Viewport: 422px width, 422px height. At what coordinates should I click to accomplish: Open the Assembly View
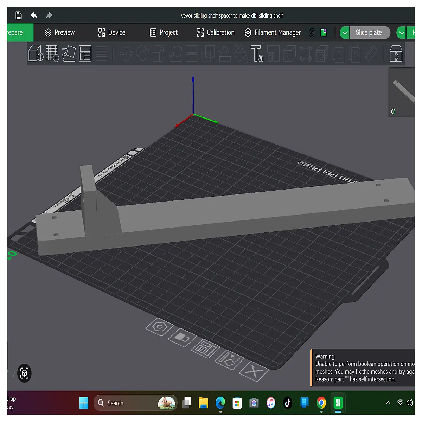click(x=396, y=53)
